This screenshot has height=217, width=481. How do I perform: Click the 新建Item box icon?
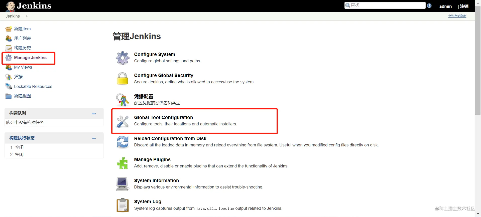[9, 29]
